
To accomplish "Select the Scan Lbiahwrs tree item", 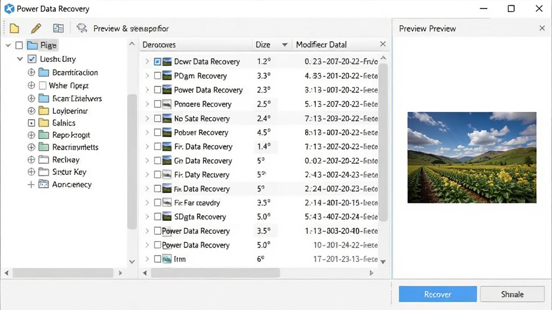I will (x=77, y=98).
